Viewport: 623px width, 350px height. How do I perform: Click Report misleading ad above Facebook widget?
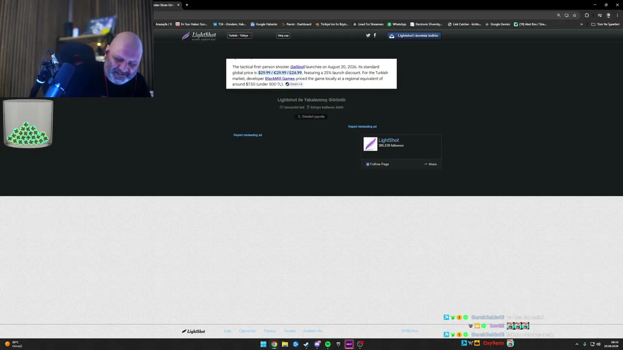[x=362, y=126]
